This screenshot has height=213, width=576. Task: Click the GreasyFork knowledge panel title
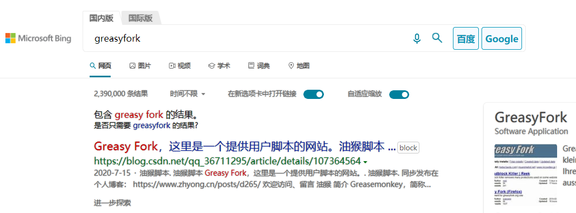pos(531,117)
